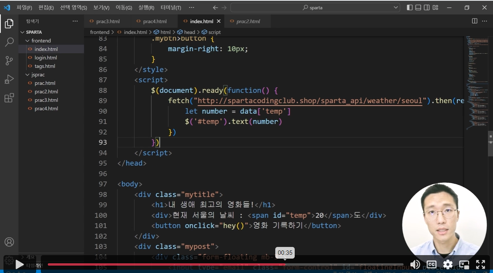Click line number 93 in gutter
This screenshot has height=273, width=493.
pos(103,142)
